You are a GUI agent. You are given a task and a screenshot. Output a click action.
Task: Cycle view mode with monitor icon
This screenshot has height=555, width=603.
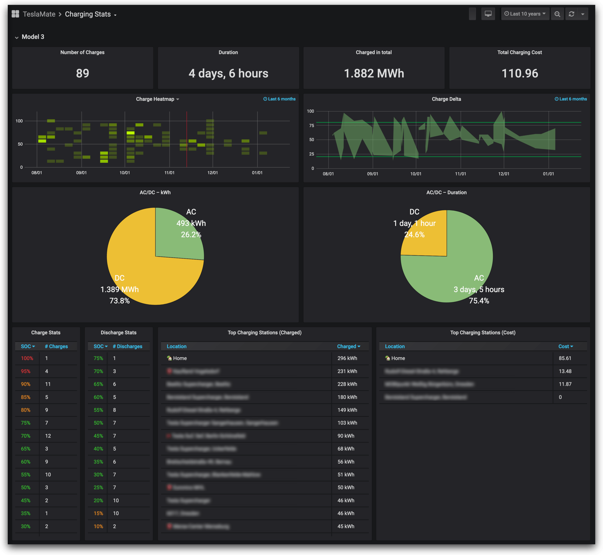(x=488, y=14)
